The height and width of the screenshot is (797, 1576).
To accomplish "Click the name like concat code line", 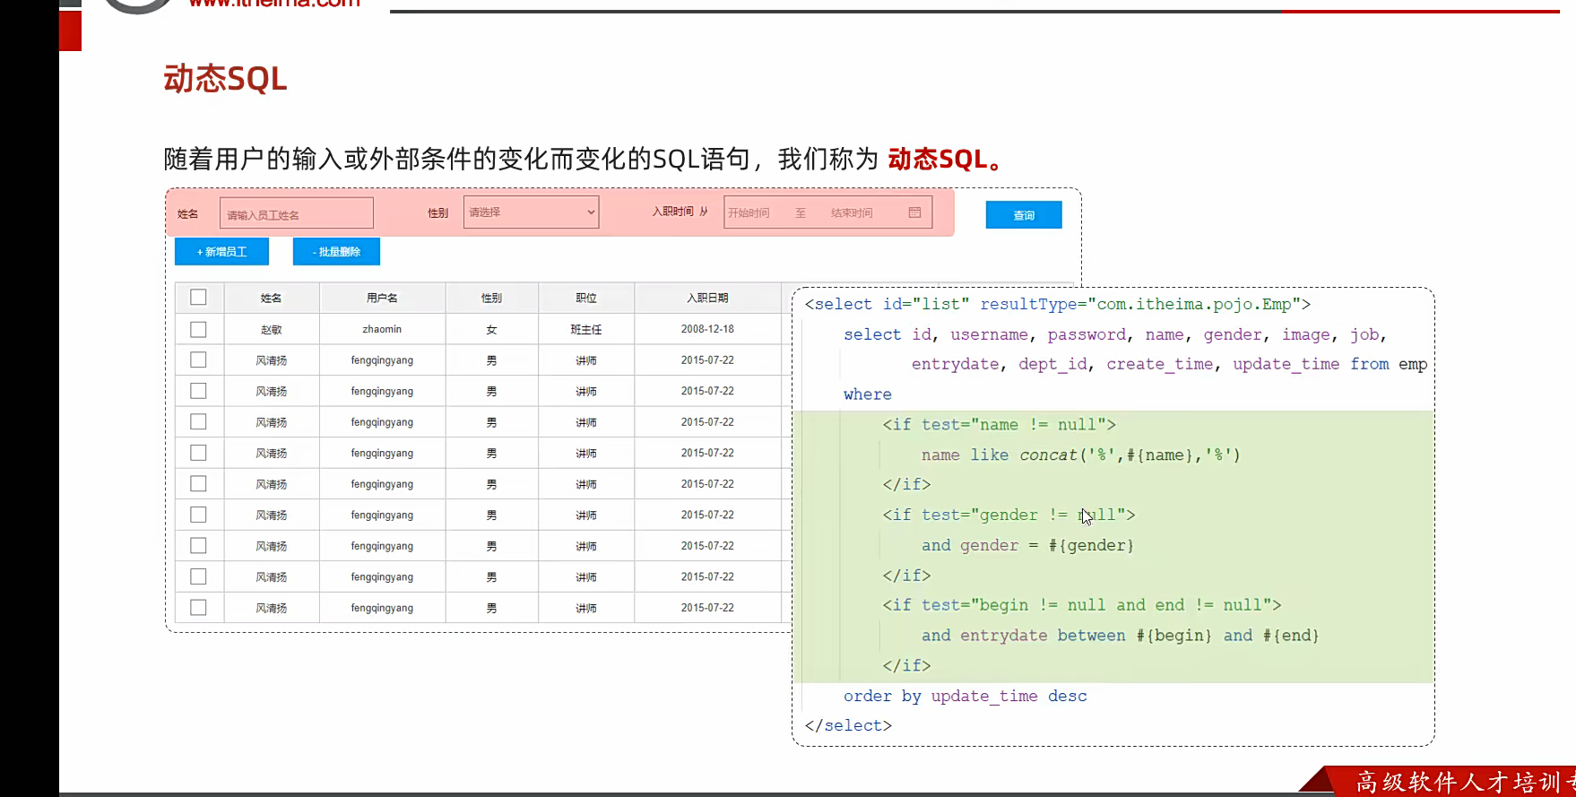I will pyautogui.click(x=1080, y=455).
